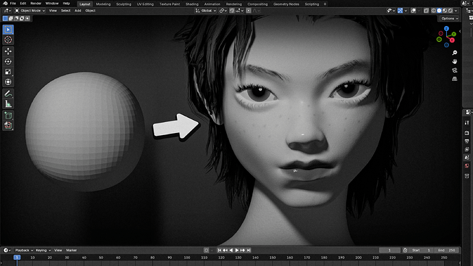This screenshot has width=473, height=266.
Task: Open the Playback dropdown in timeline
Action: (24, 250)
